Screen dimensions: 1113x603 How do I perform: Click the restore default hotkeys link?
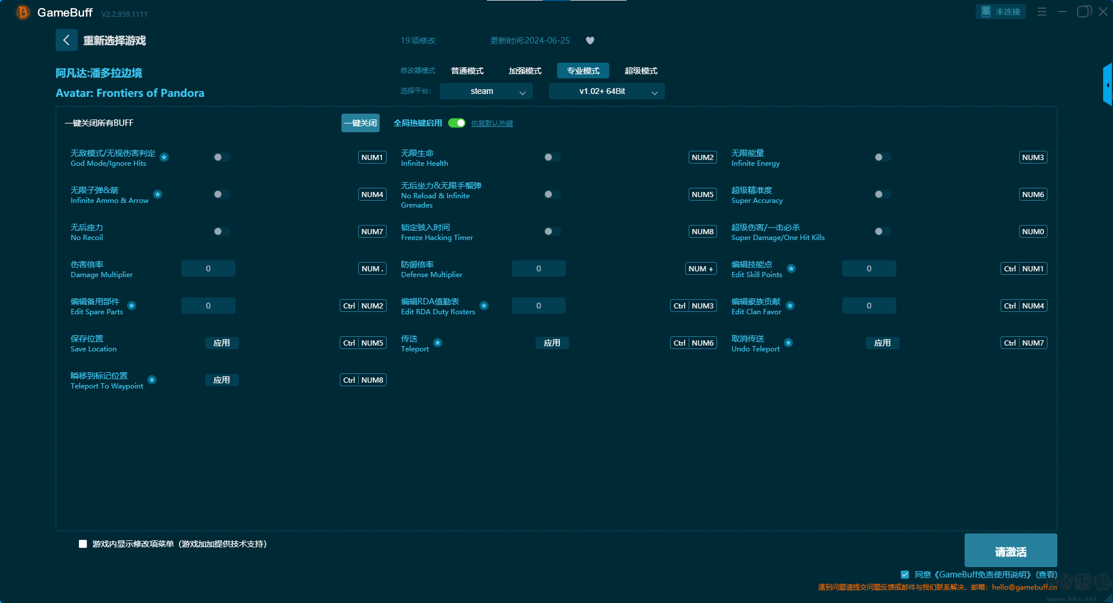click(492, 123)
